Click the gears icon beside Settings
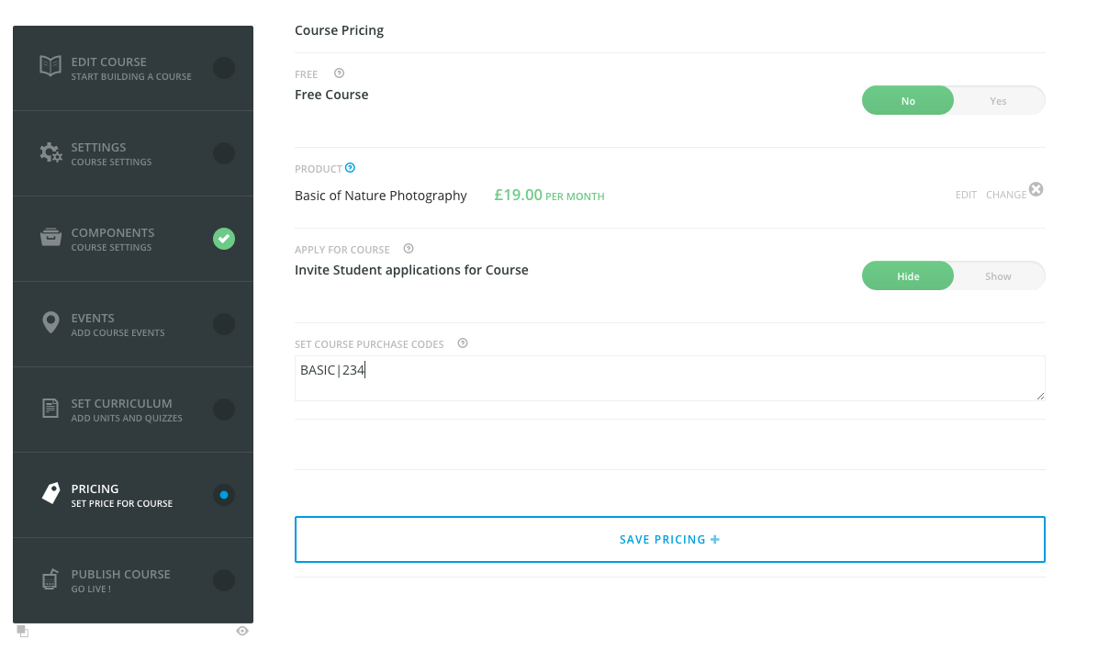The width and height of the screenshot is (1098, 651). (50, 152)
